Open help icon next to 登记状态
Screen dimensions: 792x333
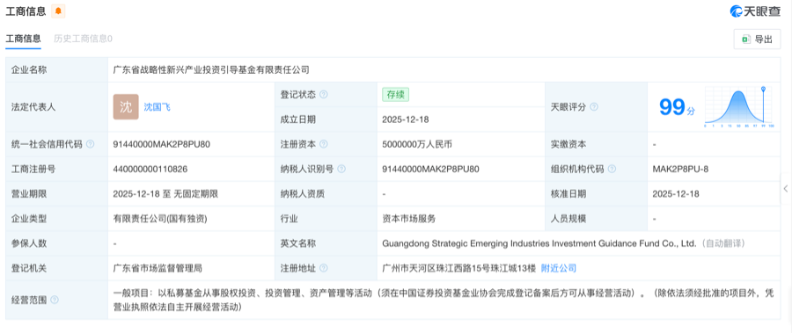click(323, 94)
